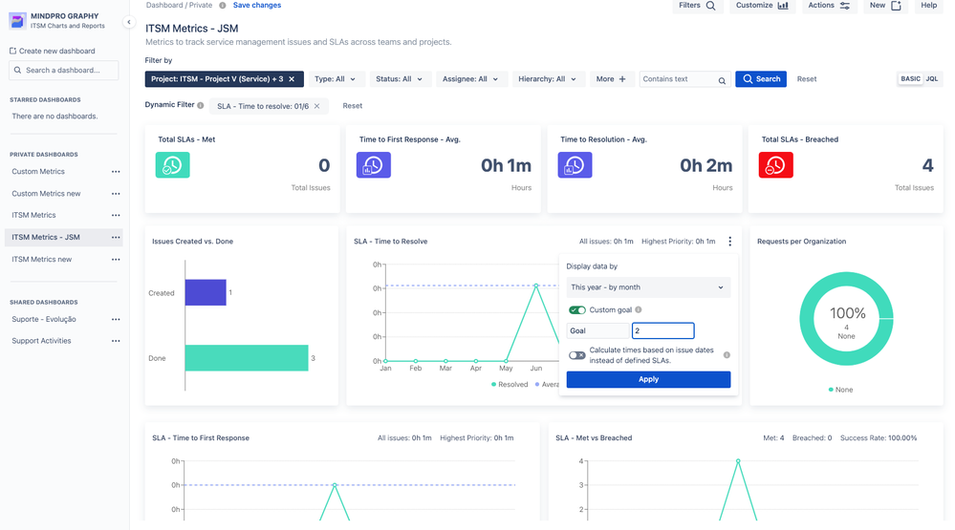Open the Status: All dropdown
The image size is (955, 530).
pos(399,79)
